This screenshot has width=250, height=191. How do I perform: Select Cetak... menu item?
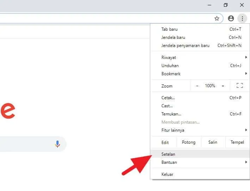click(200, 98)
